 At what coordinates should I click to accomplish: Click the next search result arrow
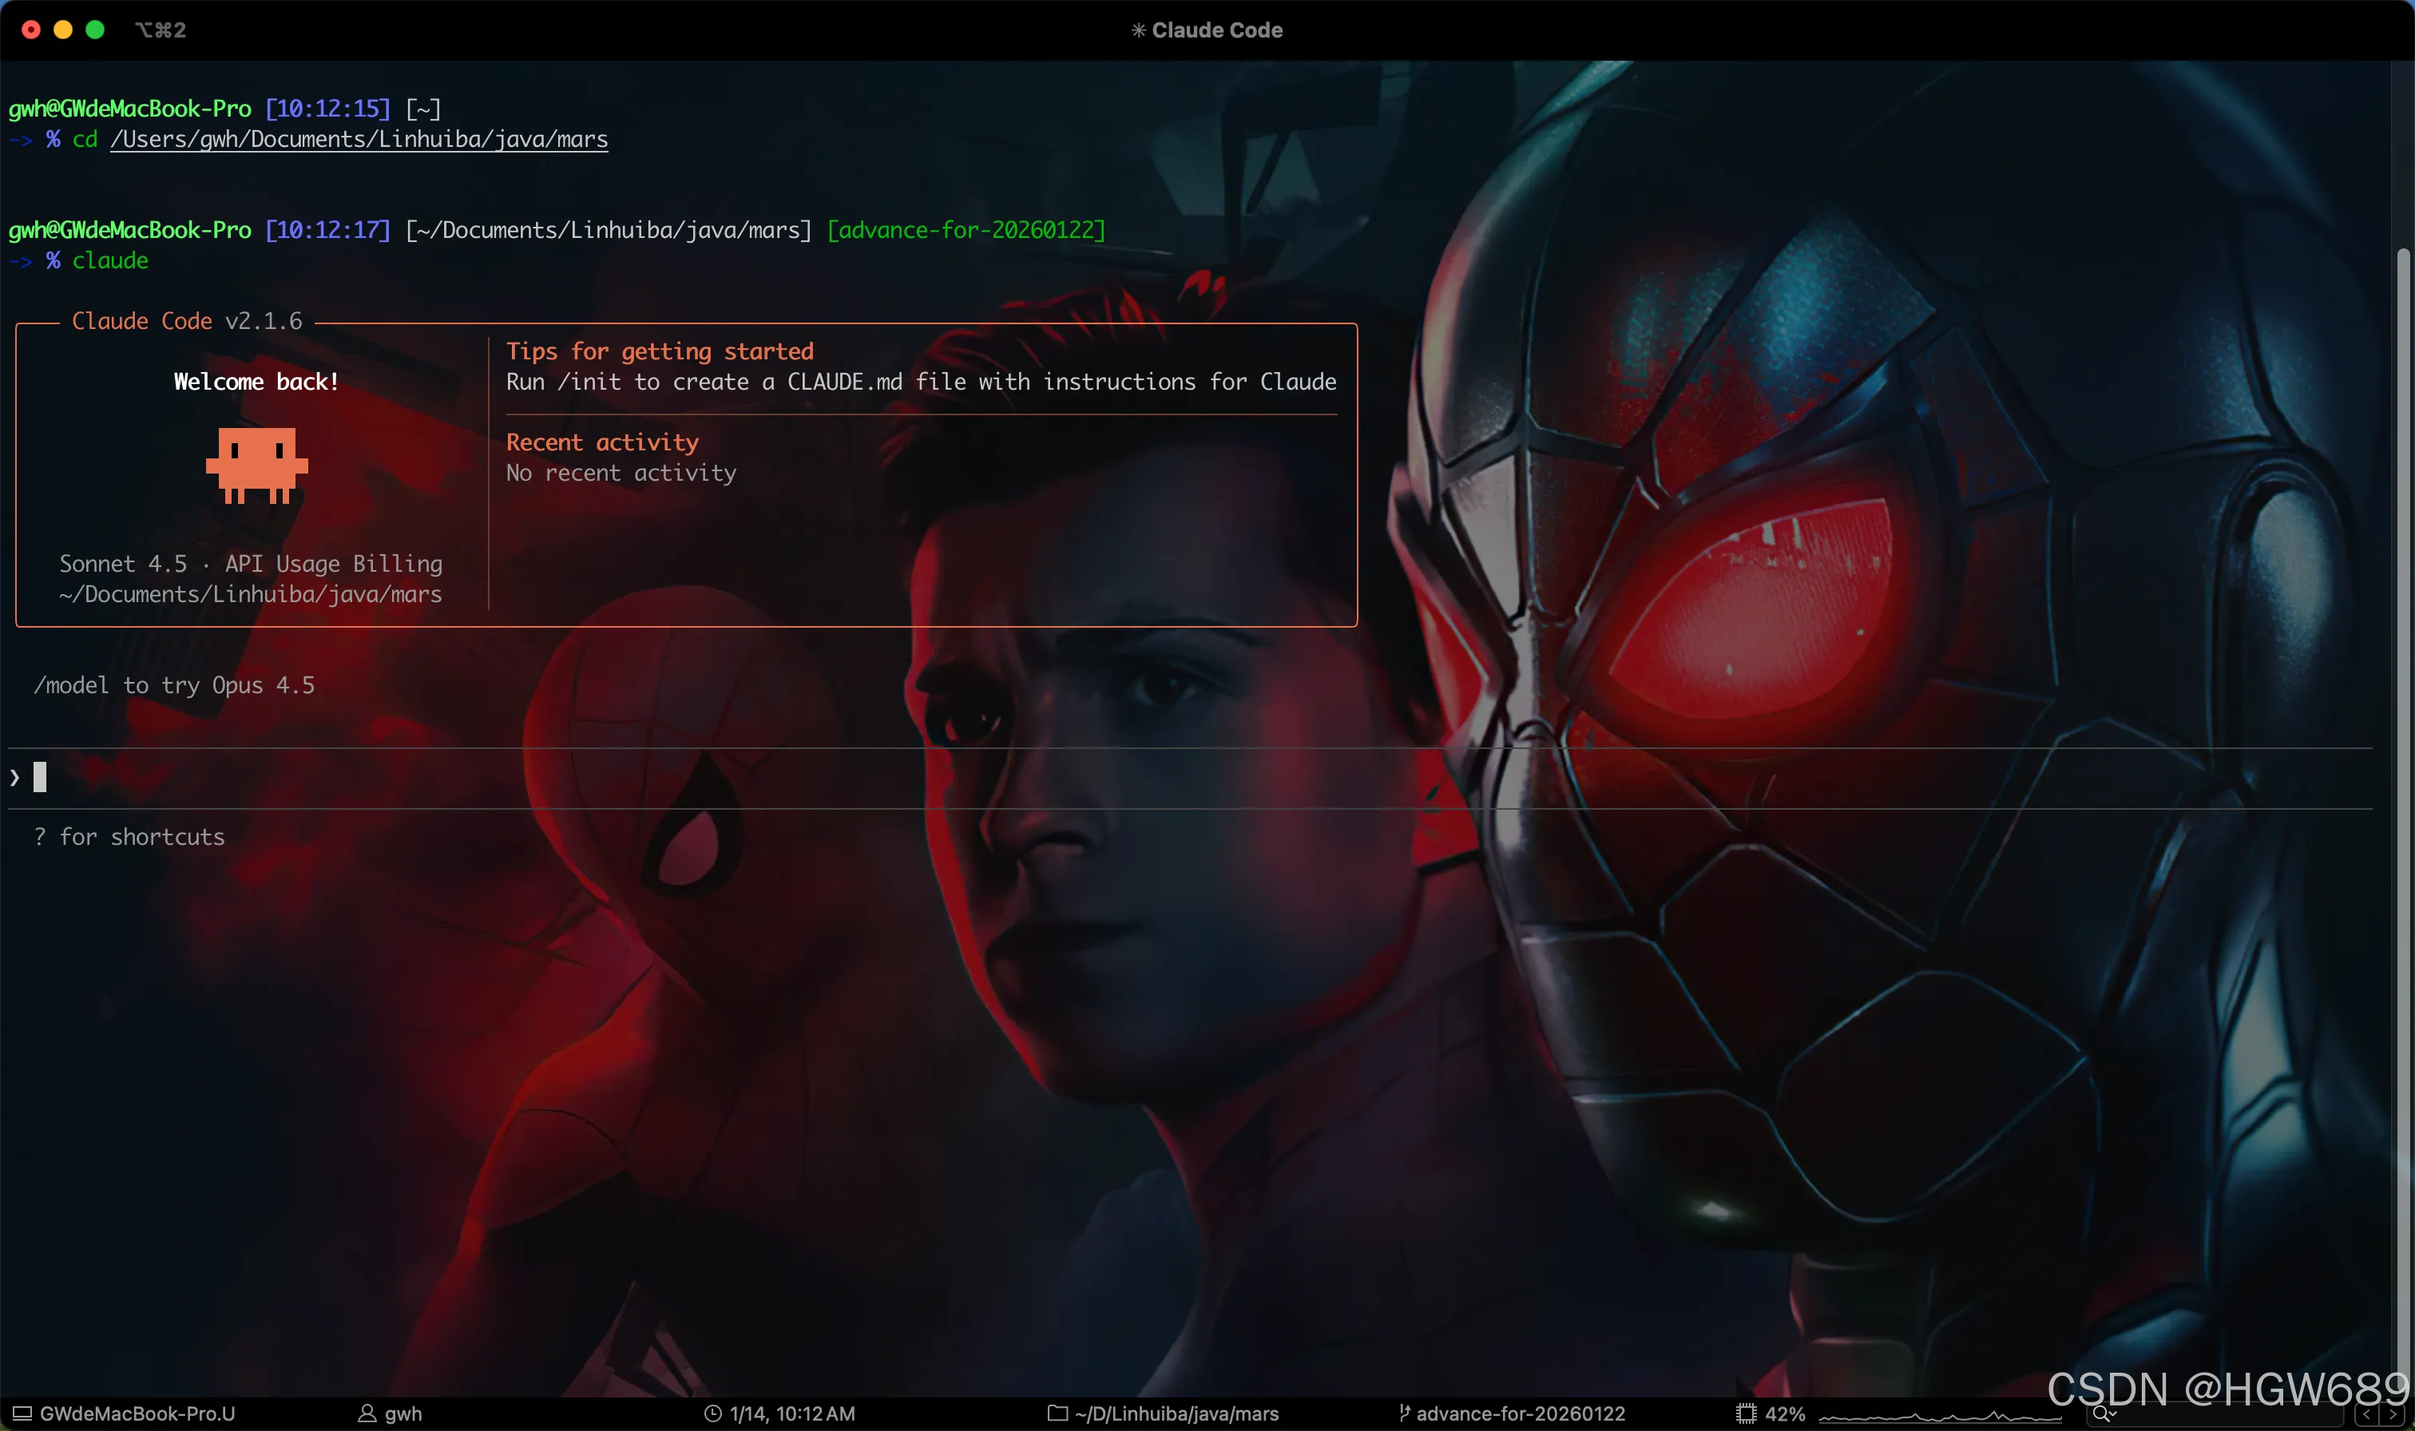[x=2393, y=1414]
